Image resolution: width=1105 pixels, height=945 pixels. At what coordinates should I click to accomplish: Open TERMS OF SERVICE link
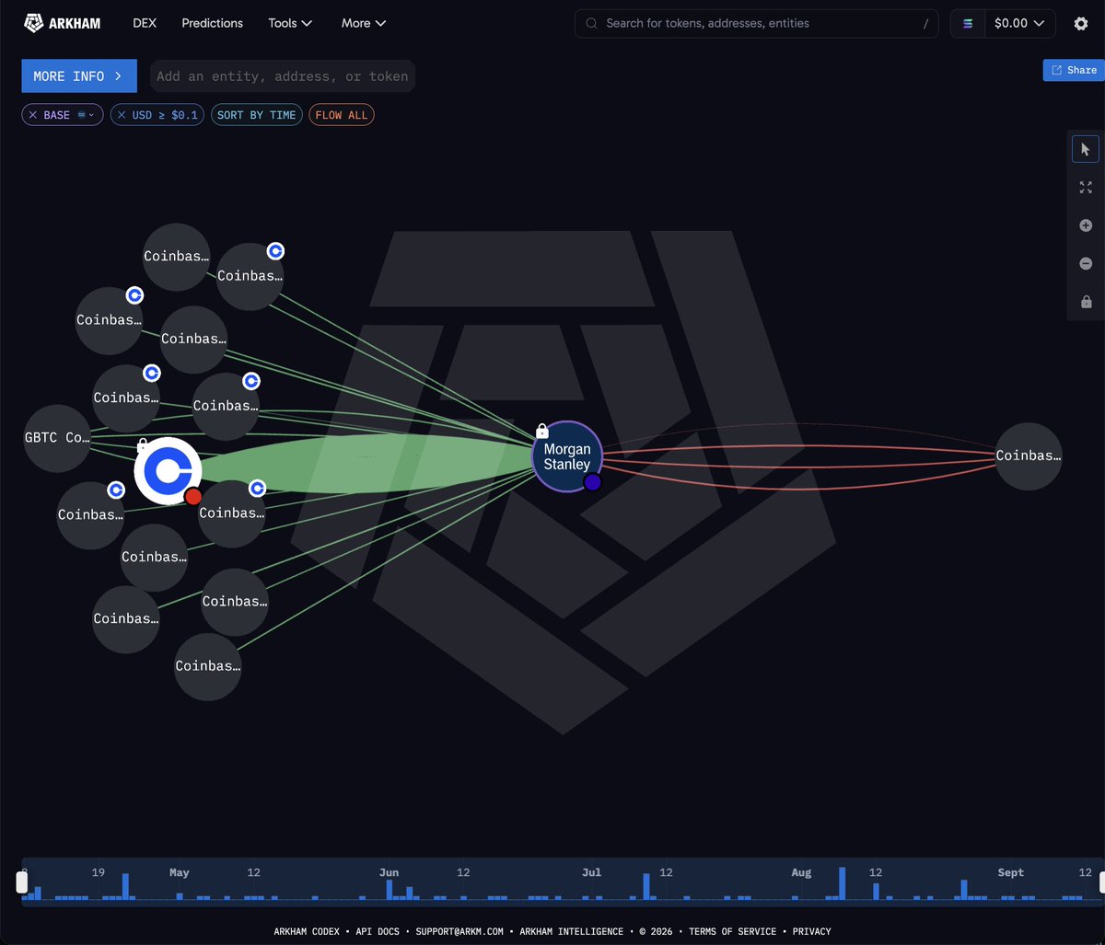(733, 931)
